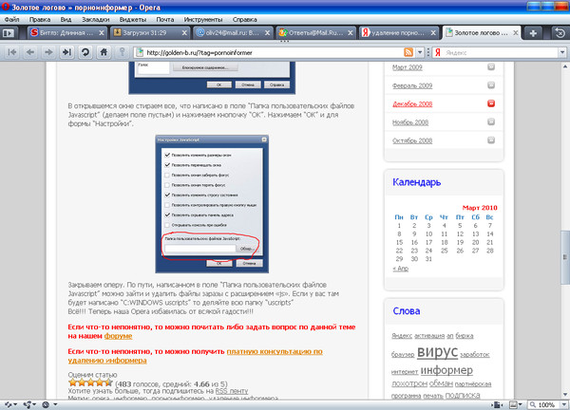
Task: Click the vertical scrollbar thumb
Action: pos(565,257)
